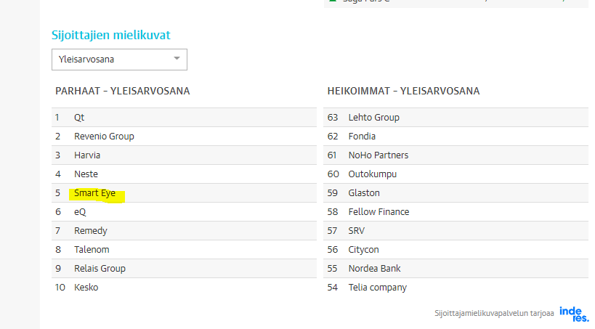
Task: Select Telia company row
Action: coord(456,288)
